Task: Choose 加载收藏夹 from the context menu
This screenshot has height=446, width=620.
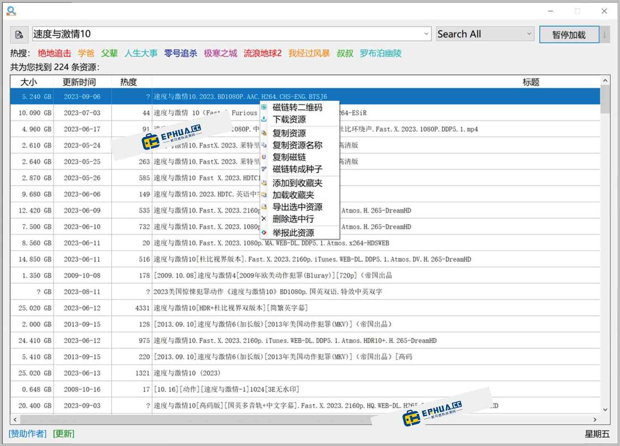Action: [293, 195]
